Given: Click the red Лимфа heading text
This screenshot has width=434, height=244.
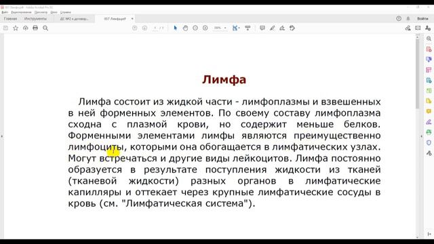Looking at the screenshot, I should click(x=224, y=80).
